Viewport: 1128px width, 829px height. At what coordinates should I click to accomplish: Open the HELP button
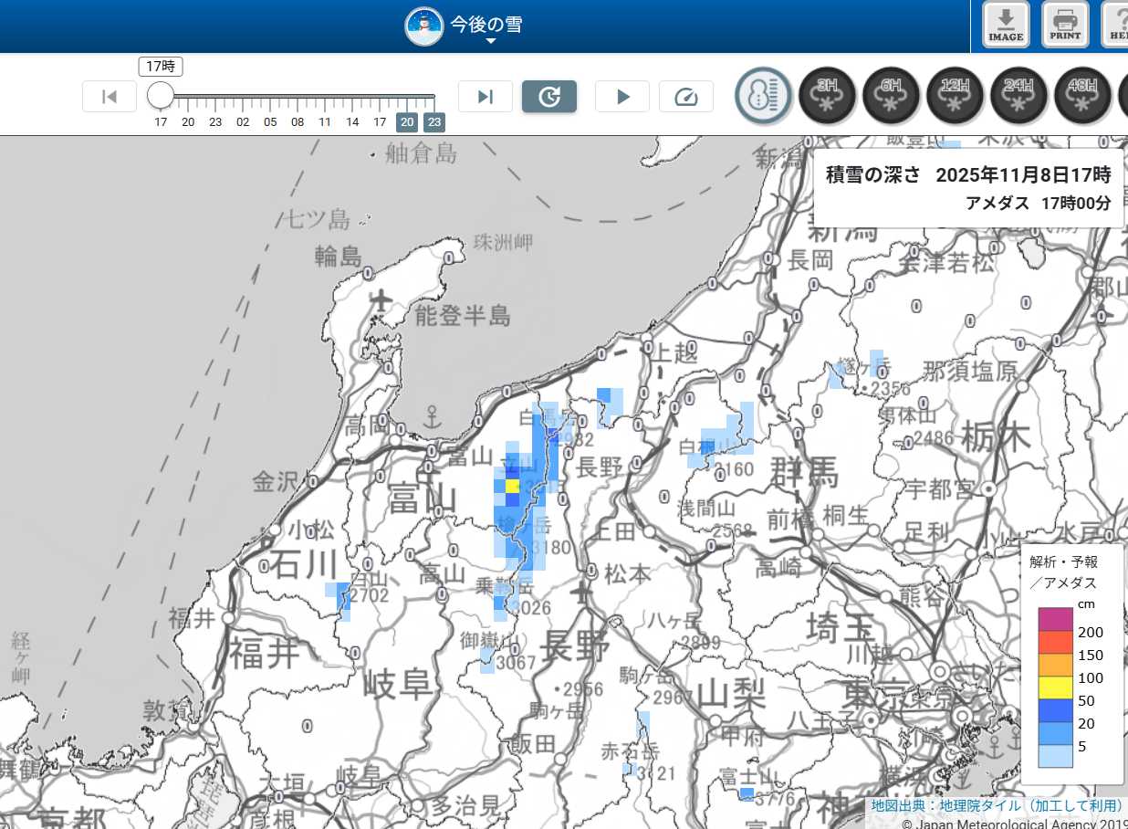point(1118,25)
